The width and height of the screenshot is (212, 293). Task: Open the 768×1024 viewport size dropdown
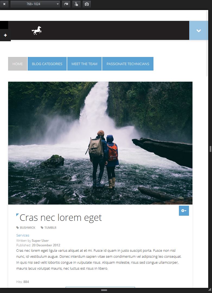click(x=35, y=4)
